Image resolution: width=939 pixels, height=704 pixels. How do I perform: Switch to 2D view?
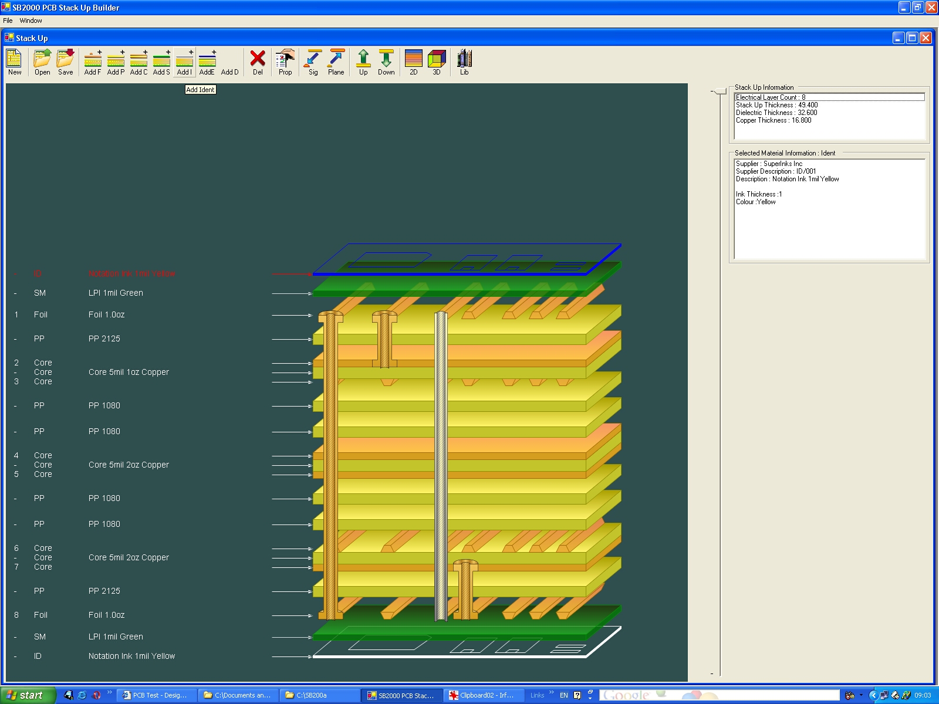pyautogui.click(x=414, y=62)
